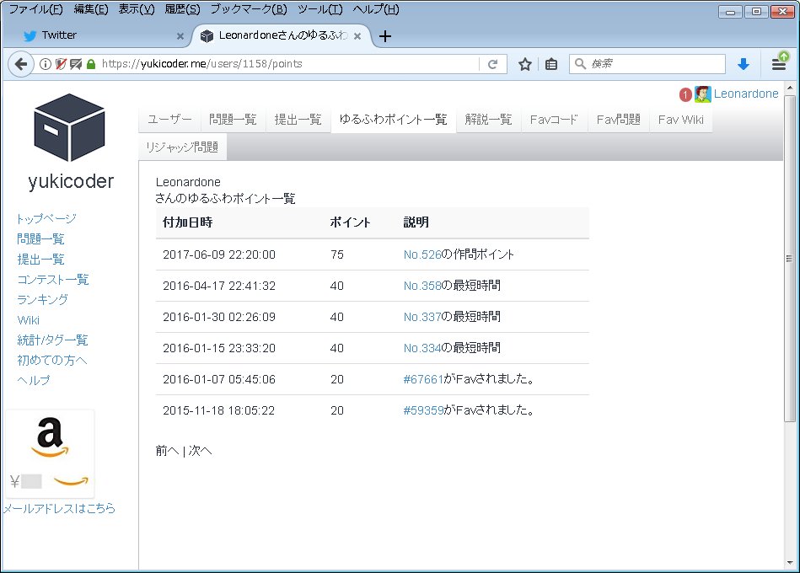This screenshot has height=573, width=800.
Task: Open the ブックマーク menu
Action: (249, 8)
